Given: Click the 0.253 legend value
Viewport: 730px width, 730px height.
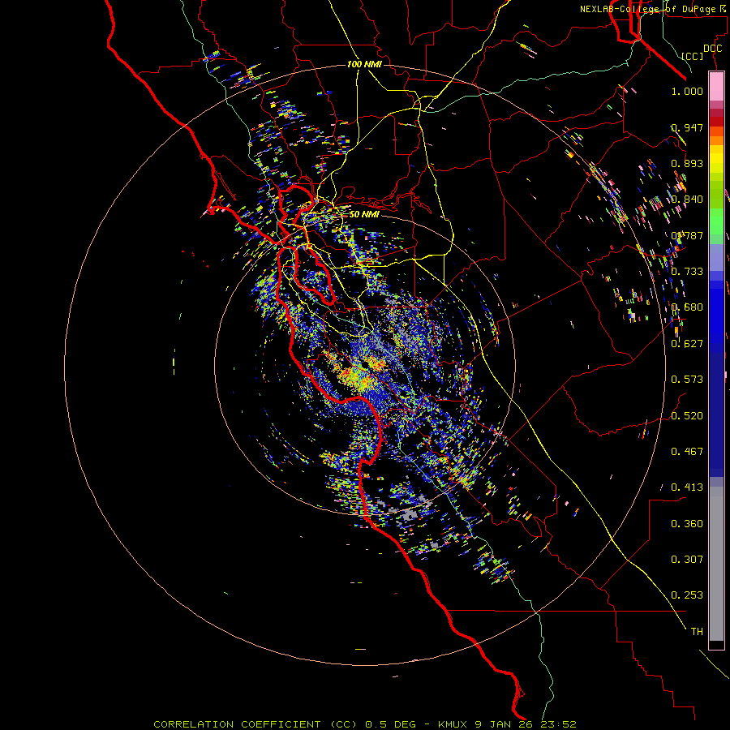Looking at the screenshot, I should tap(687, 595).
